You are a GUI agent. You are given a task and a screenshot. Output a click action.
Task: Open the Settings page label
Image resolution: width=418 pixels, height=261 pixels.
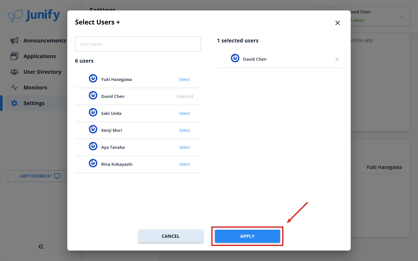coord(34,103)
